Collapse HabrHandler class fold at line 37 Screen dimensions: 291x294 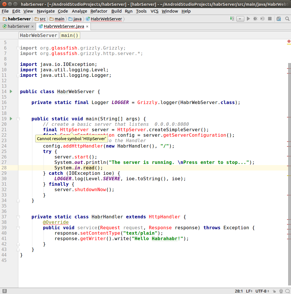click(x=18, y=217)
